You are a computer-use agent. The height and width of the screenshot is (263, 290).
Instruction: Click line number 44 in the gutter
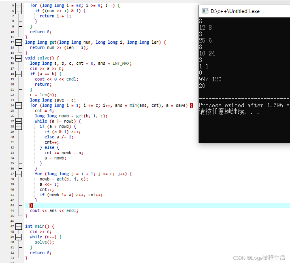(x=12, y=210)
